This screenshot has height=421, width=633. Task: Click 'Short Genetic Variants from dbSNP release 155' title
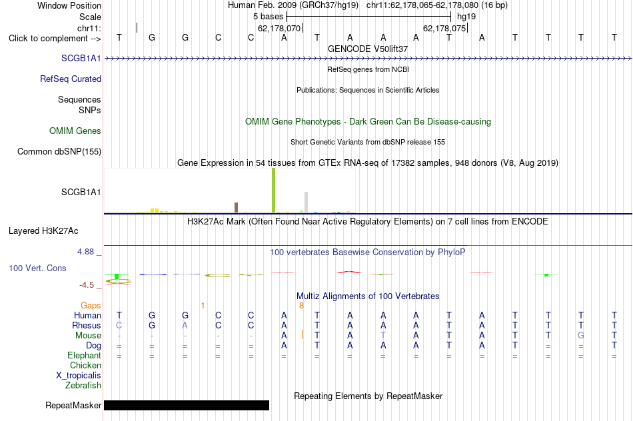[x=368, y=142]
